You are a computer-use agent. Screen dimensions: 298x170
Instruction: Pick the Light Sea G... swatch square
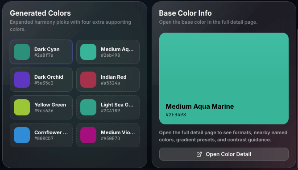(88, 107)
